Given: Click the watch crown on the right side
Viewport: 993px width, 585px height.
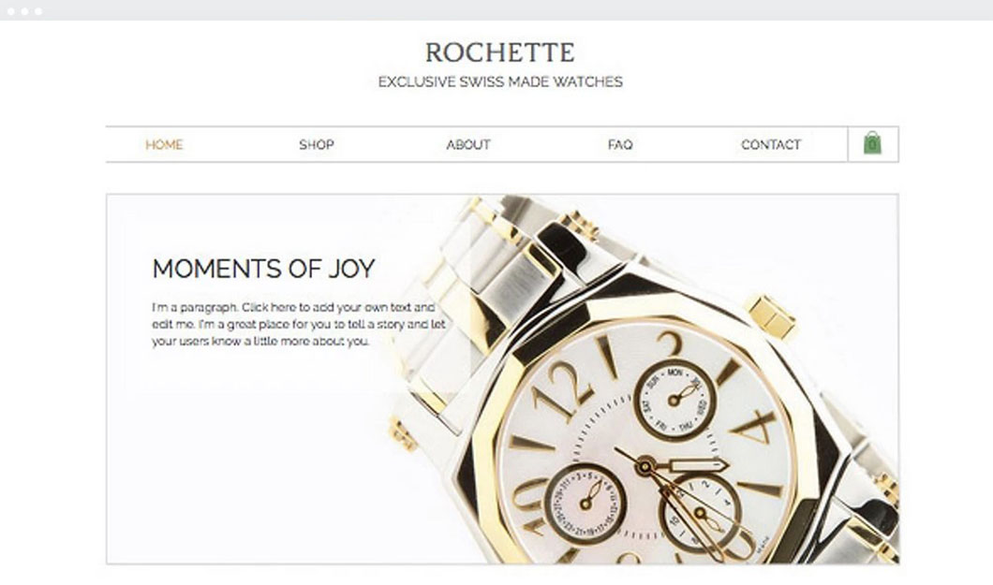Looking at the screenshot, I should coord(771,315).
